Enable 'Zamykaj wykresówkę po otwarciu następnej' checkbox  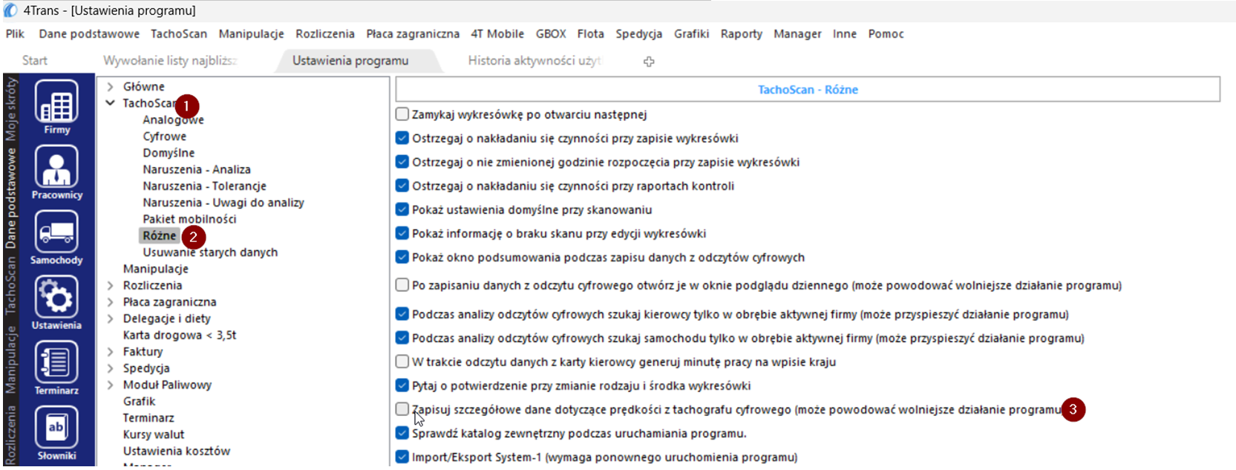point(402,114)
